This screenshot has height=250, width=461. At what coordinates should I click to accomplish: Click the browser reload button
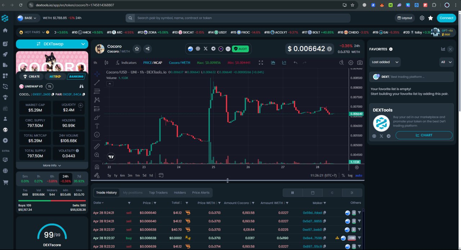pyautogui.click(x=20, y=5)
